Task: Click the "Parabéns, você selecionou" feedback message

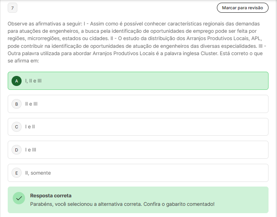Action: coord(122,204)
